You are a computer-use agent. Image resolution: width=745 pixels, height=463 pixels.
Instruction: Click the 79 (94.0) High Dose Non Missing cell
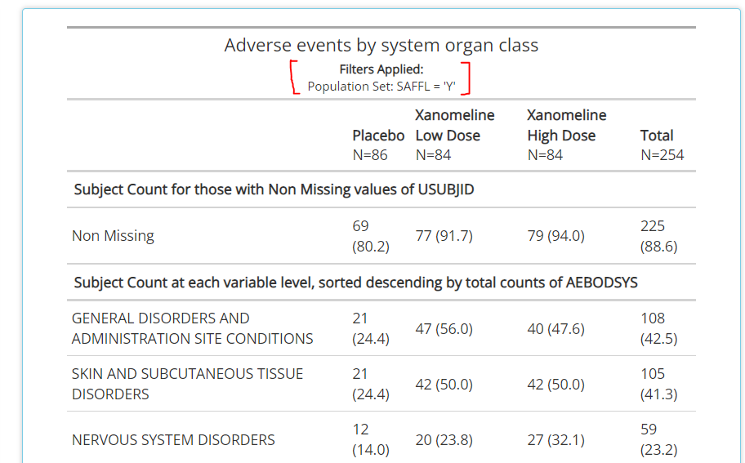click(556, 236)
